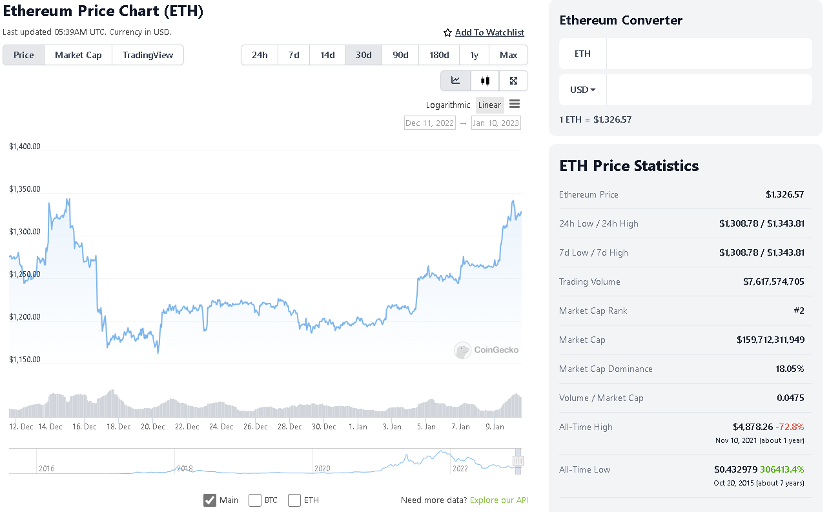
Task: Click the ETH amount input field
Action: [709, 54]
